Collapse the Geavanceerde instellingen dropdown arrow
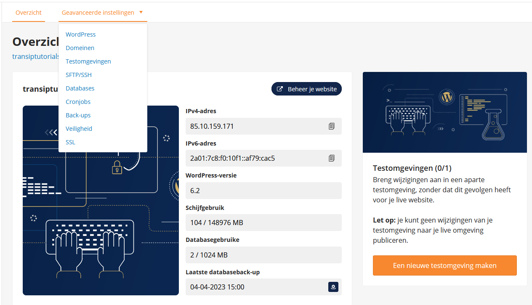This screenshot has width=532, height=305. tap(141, 12)
